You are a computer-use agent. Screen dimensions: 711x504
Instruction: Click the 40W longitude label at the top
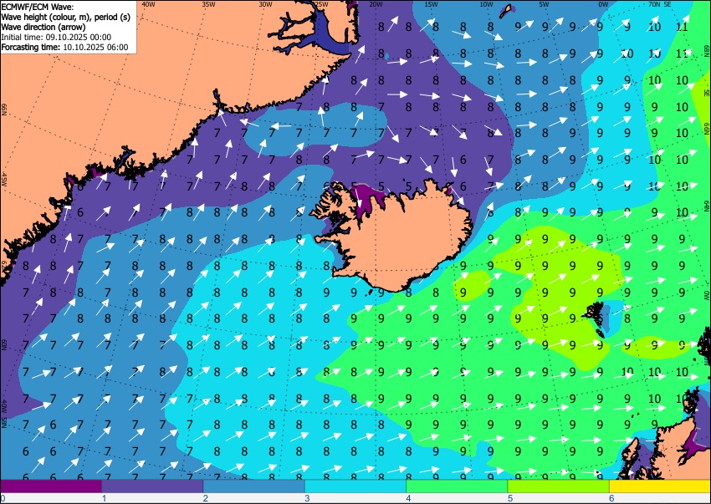[x=148, y=4]
